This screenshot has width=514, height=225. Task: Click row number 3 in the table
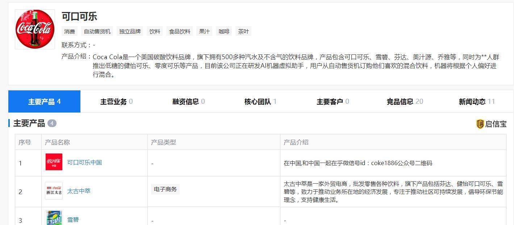[x=20, y=220]
